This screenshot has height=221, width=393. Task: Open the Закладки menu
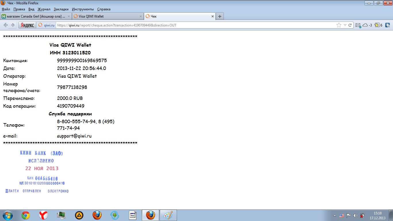[61, 9]
